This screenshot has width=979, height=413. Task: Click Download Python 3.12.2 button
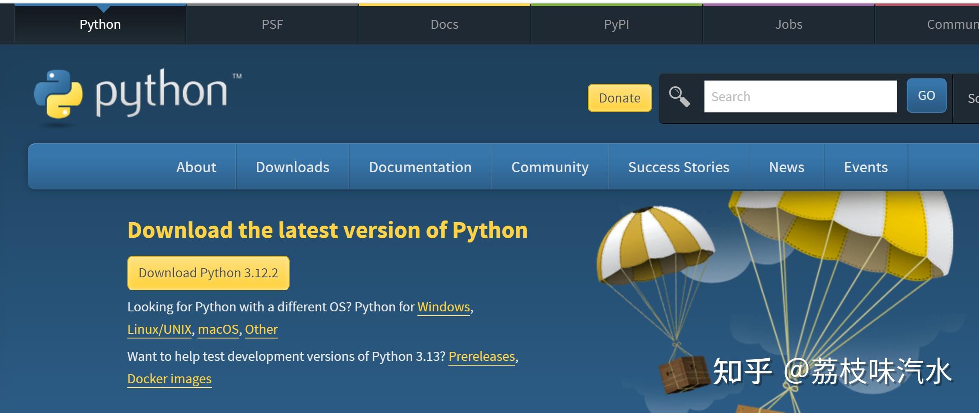tap(208, 273)
